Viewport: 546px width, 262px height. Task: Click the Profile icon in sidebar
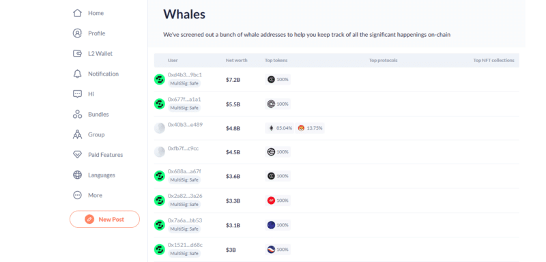77,33
